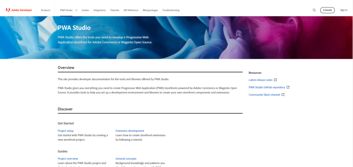Click the Get Started subheading

coord(66,123)
